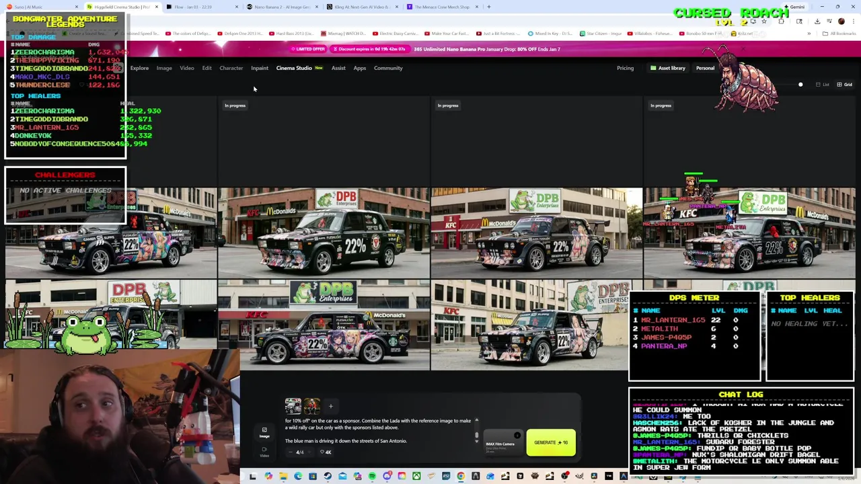Switch to Grid view
Viewport: 861px width, 484px height.
[844, 85]
